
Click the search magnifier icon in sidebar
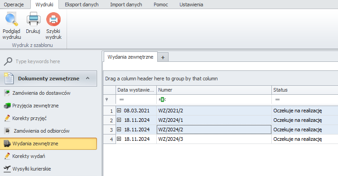point(8,61)
